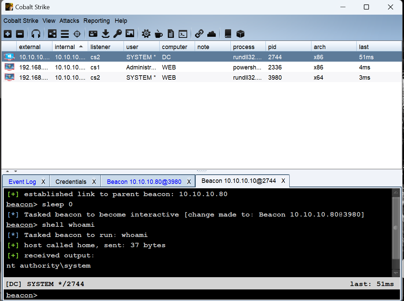Sort by the note column header
Image resolution: width=404 pixels, height=301 pixels.
(213, 47)
